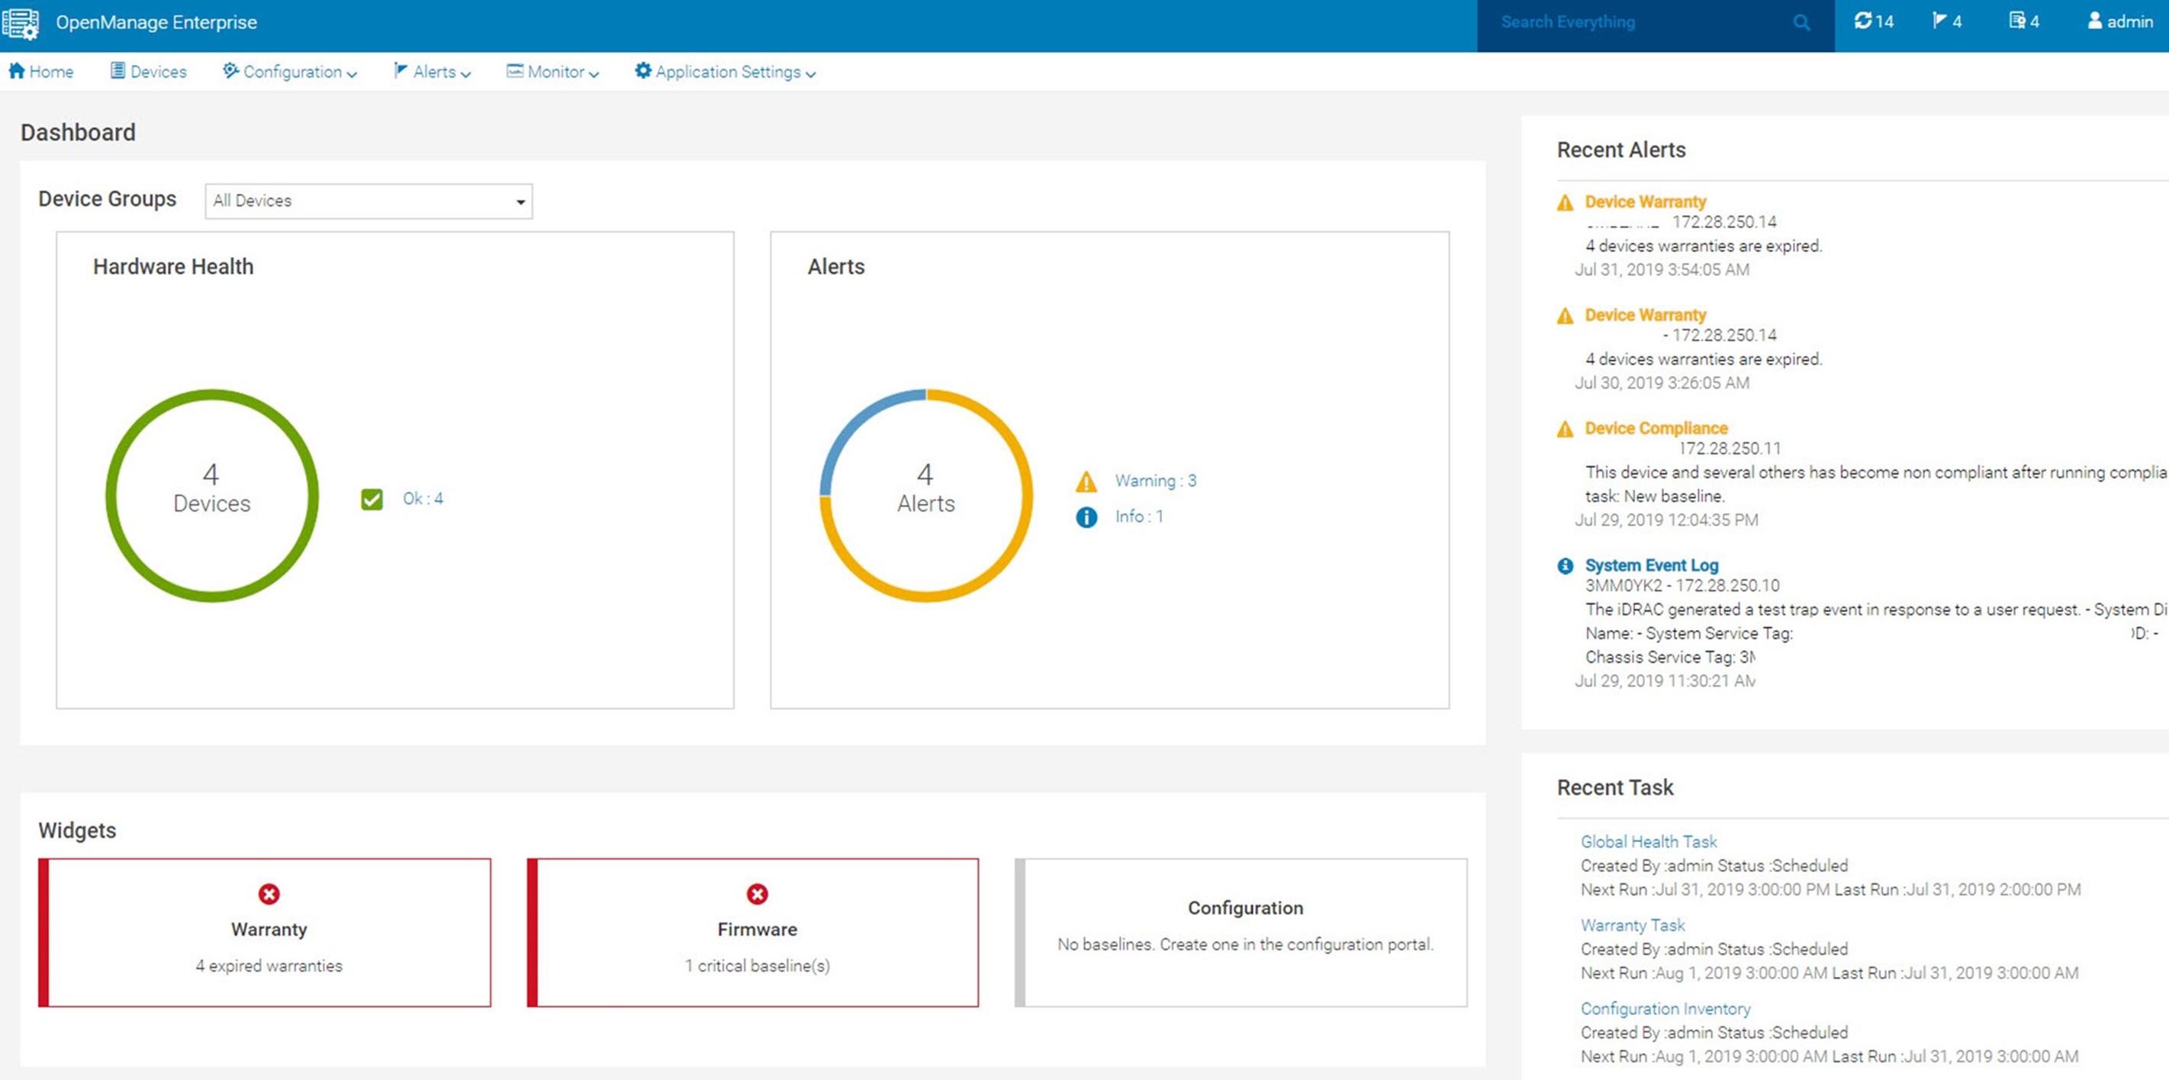Image resolution: width=2169 pixels, height=1080 pixels.
Task: Click the red error icon in Warranty widget
Action: click(x=269, y=893)
